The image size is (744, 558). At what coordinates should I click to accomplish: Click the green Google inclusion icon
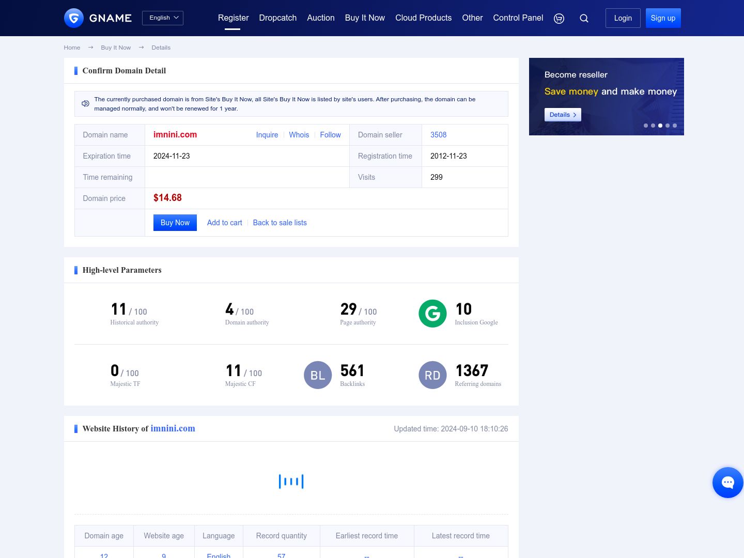(x=432, y=314)
